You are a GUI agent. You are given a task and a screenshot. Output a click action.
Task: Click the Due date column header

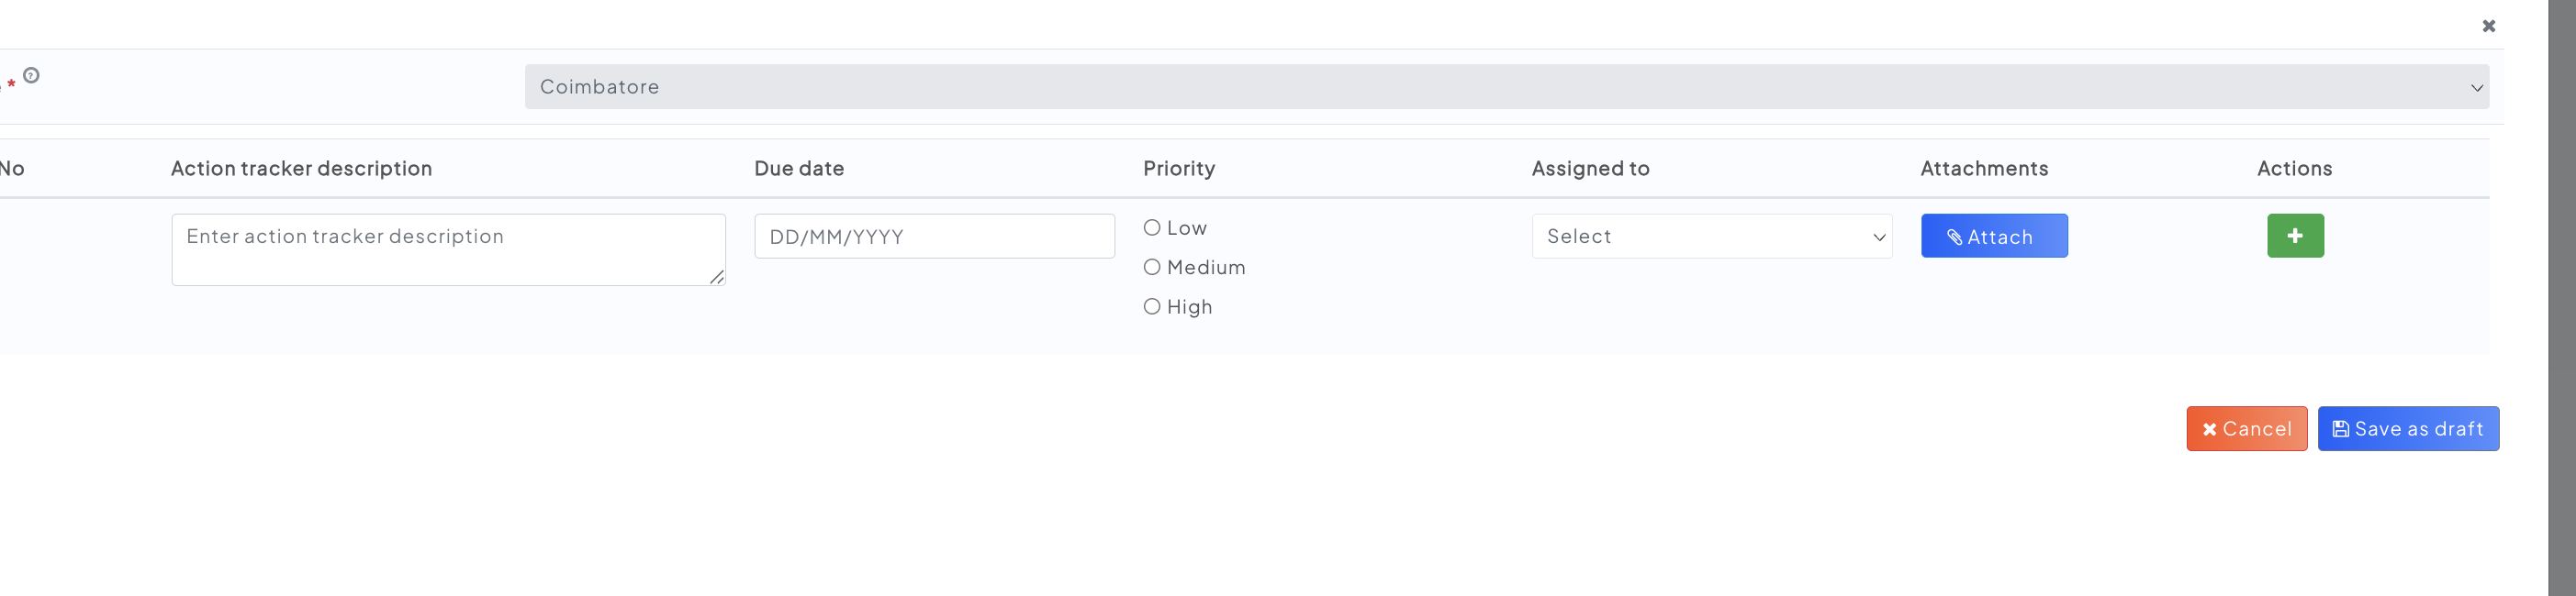pyautogui.click(x=799, y=169)
